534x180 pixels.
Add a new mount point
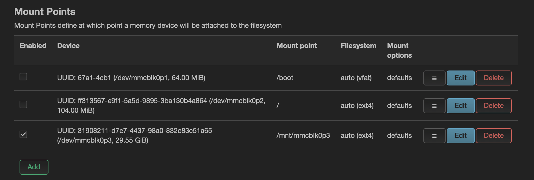pyautogui.click(x=34, y=167)
